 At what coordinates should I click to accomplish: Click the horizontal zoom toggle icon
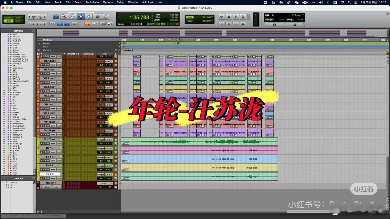(x=56, y=16)
